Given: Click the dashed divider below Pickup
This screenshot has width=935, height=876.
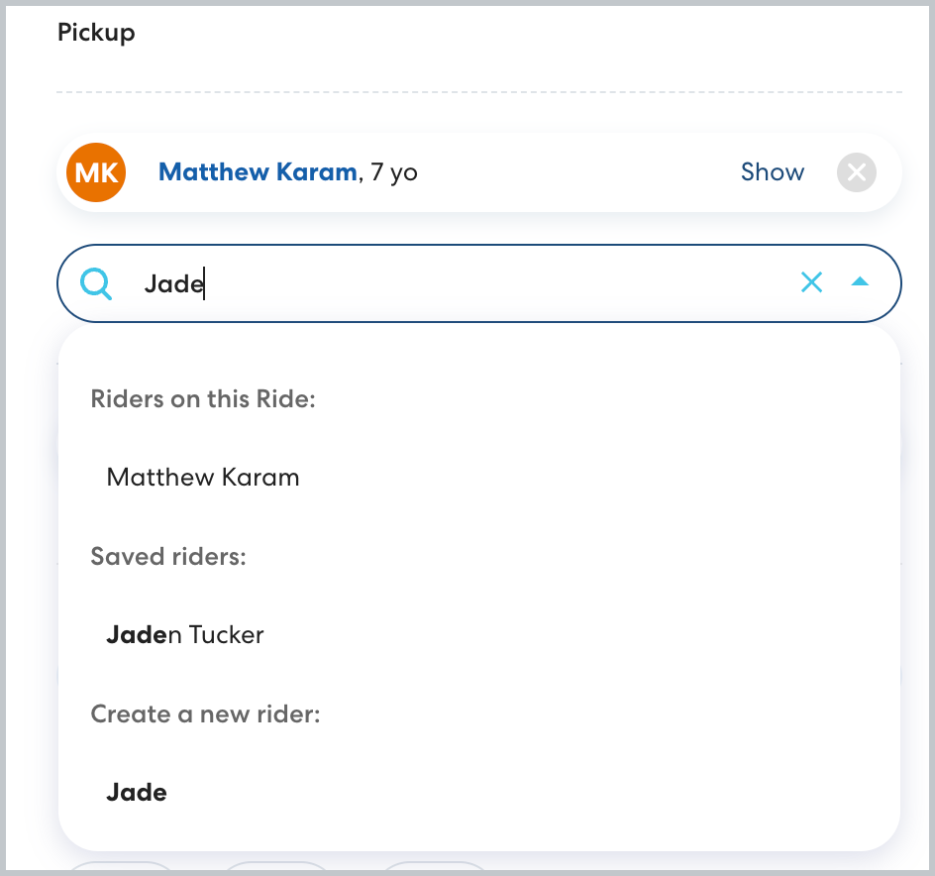Looking at the screenshot, I should click(479, 92).
